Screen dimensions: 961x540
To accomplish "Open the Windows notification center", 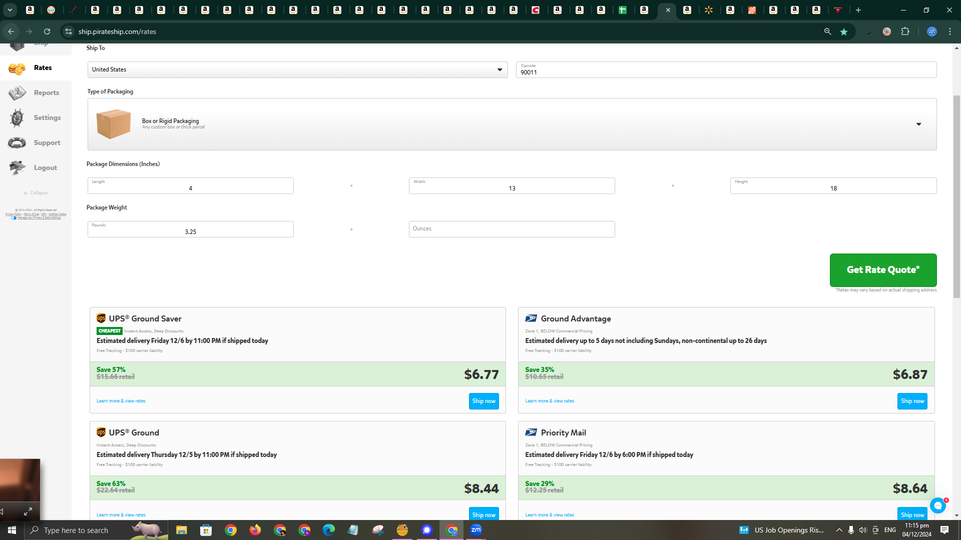I will 944,530.
